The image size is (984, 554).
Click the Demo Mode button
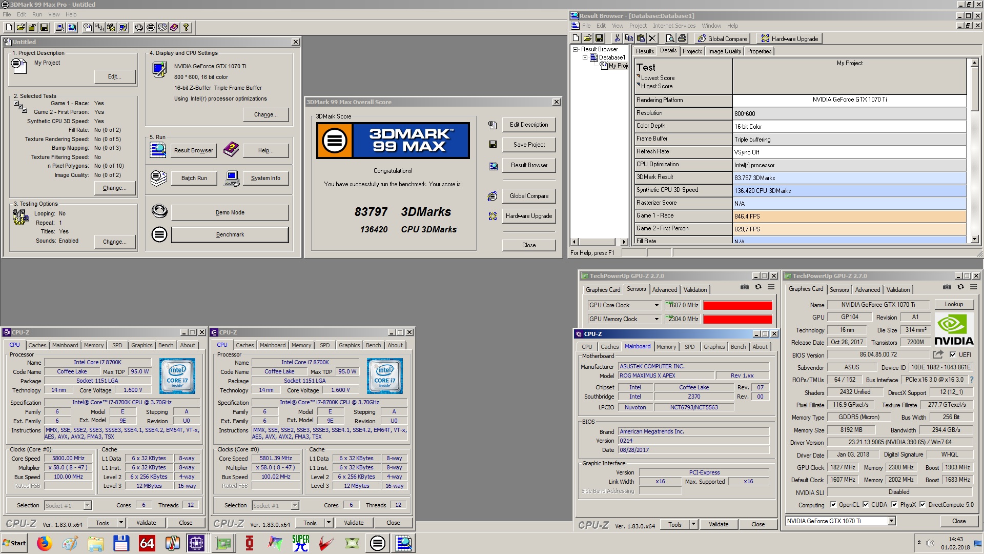230,212
